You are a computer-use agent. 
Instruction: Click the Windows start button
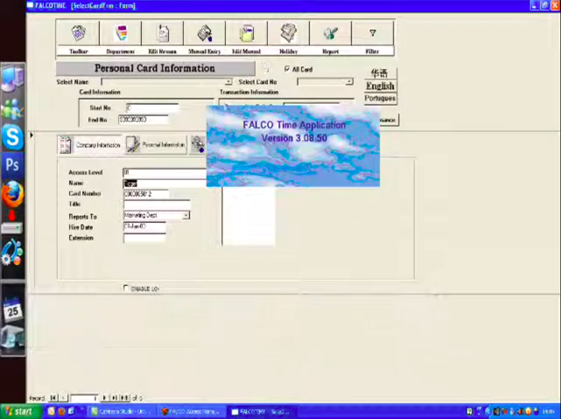pyautogui.click(x=21, y=411)
